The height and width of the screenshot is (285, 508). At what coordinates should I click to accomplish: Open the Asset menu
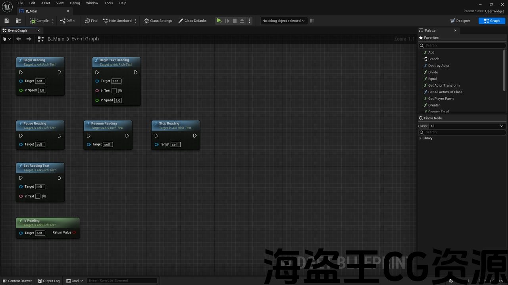point(46,3)
